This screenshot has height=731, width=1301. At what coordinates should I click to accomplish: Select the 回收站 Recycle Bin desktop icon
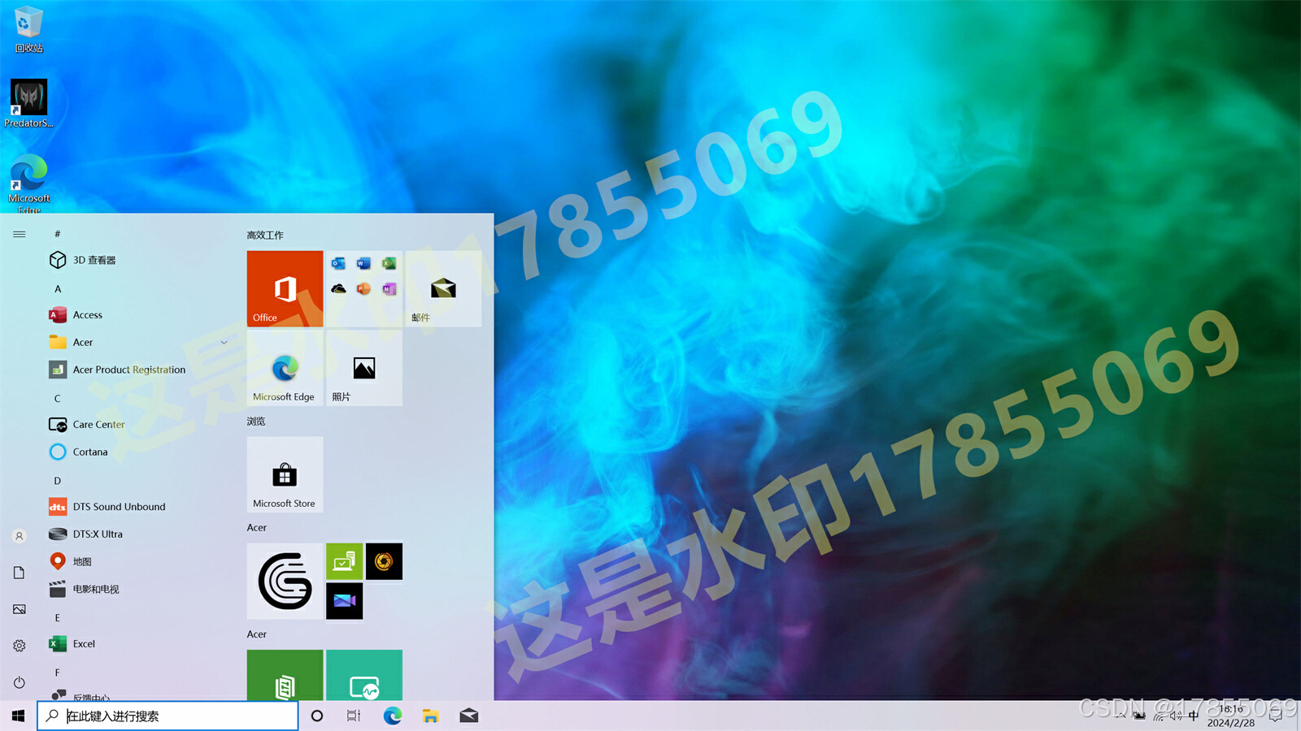[x=28, y=30]
